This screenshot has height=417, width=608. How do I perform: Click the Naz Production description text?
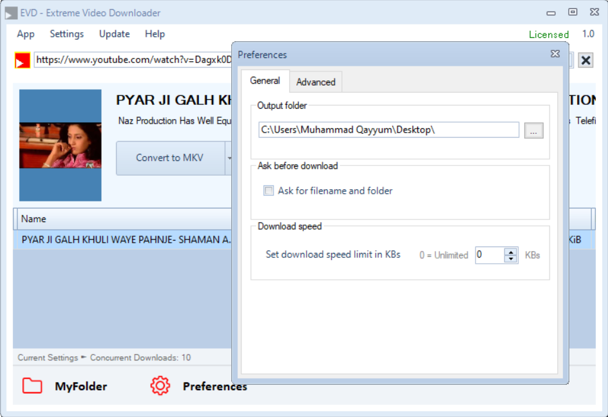click(175, 121)
